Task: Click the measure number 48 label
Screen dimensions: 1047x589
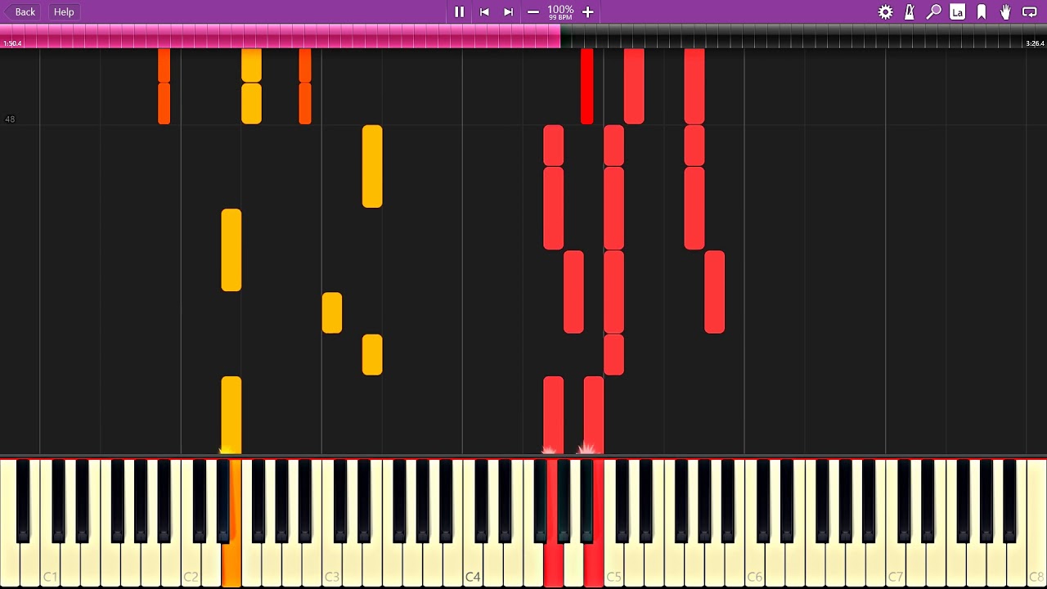Action: tap(10, 119)
